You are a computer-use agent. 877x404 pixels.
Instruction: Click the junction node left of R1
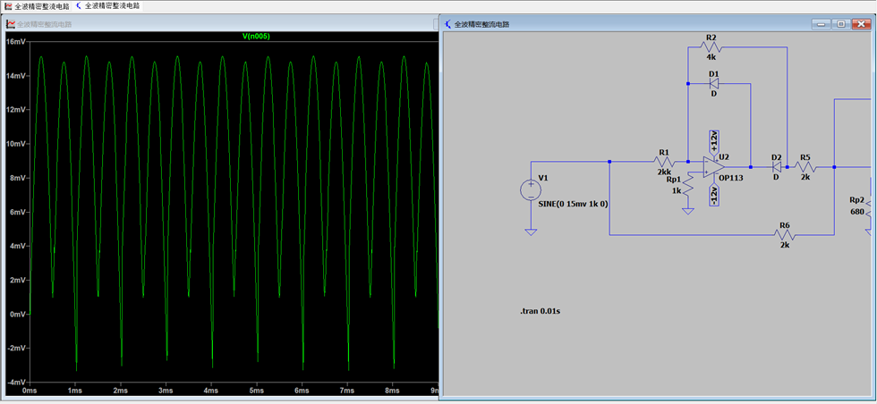click(x=609, y=162)
